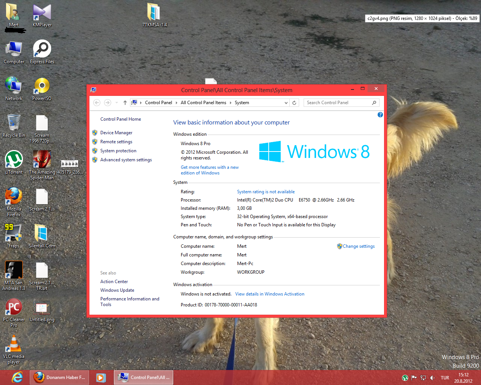Select the WORKGROUP value

click(x=251, y=272)
